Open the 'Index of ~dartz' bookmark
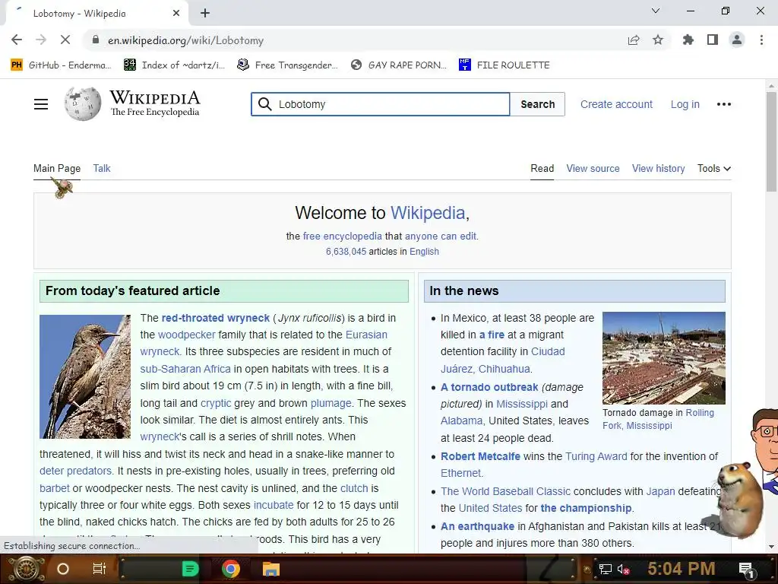The image size is (778, 584). 175,65
